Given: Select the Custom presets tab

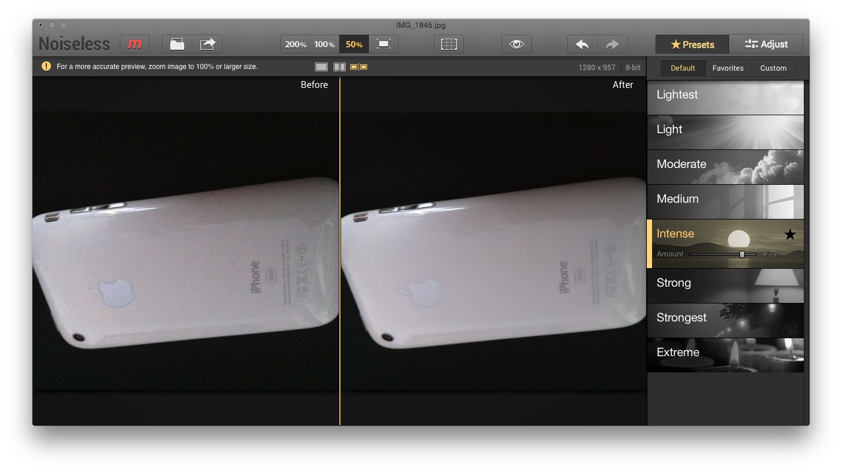Looking at the screenshot, I should [x=773, y=68].
